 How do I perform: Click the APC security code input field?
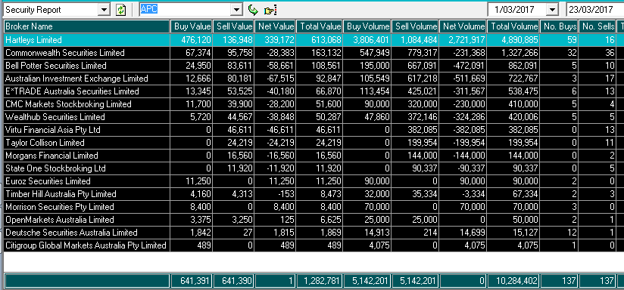pyautogui.click(x=185, y=10)
